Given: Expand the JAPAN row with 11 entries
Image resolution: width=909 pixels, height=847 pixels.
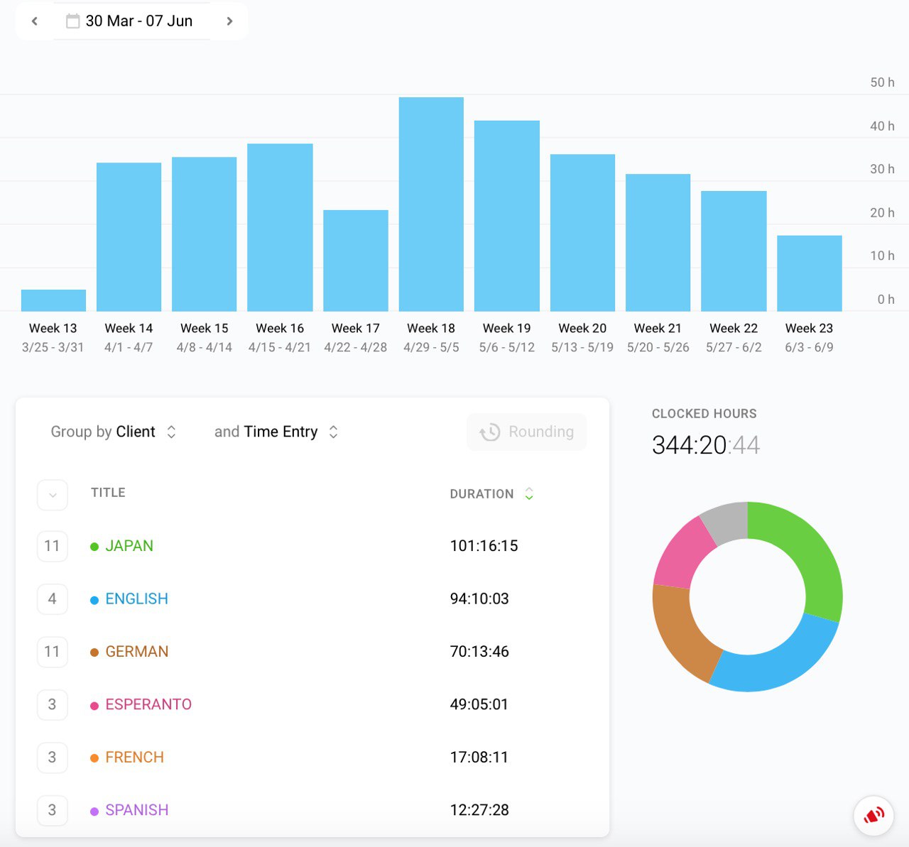Looking at the screenshot, I should pos(53,546).
